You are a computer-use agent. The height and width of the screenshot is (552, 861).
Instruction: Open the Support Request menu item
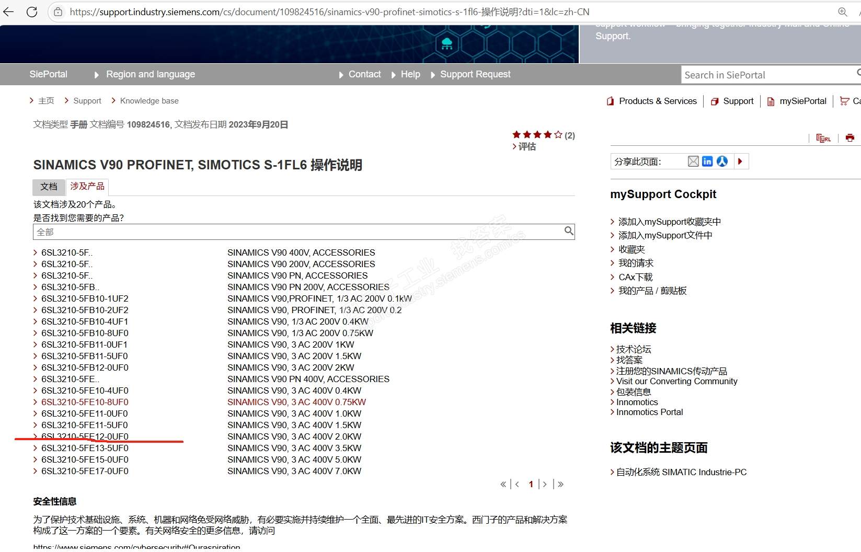tap(475, 74)
